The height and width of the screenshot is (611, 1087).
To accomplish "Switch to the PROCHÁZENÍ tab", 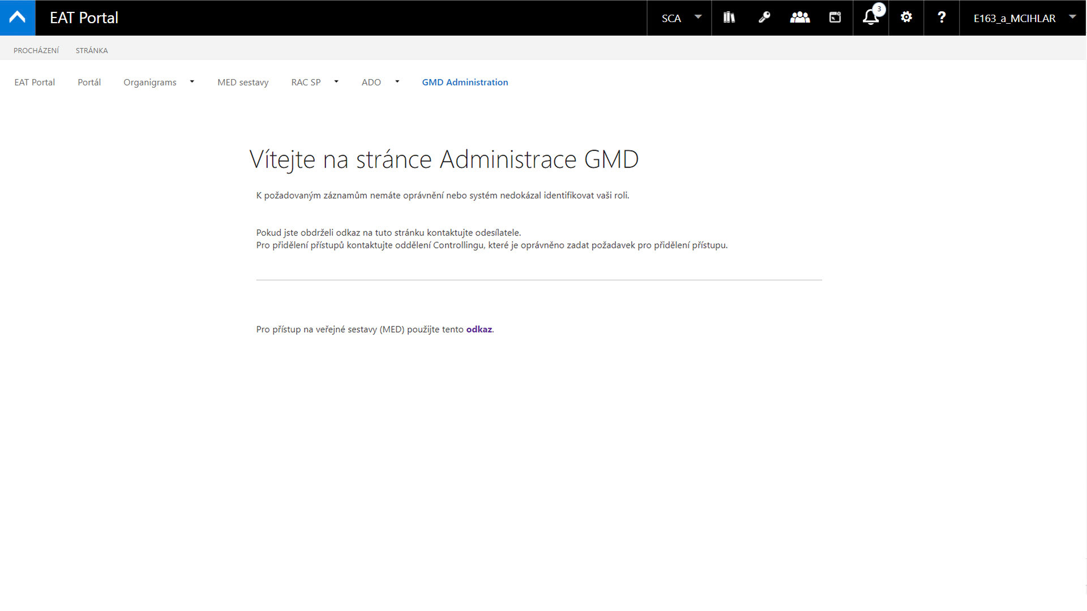I will tap(36, 50).
